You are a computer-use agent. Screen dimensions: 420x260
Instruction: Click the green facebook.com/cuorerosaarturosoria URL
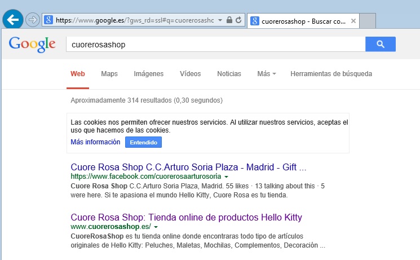coord(146,177)
